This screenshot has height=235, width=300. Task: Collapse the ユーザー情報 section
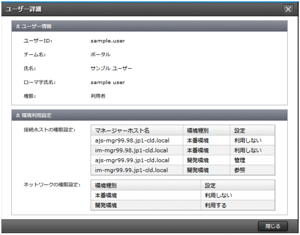pyautogui.click(x=18, y=26)
